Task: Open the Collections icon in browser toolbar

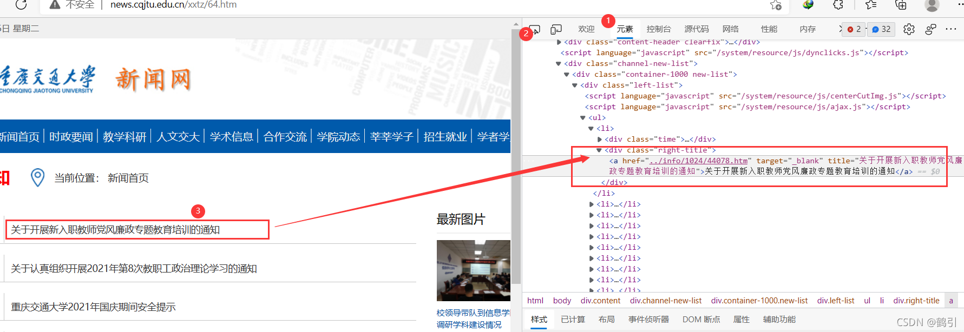Action: (901, 4)
